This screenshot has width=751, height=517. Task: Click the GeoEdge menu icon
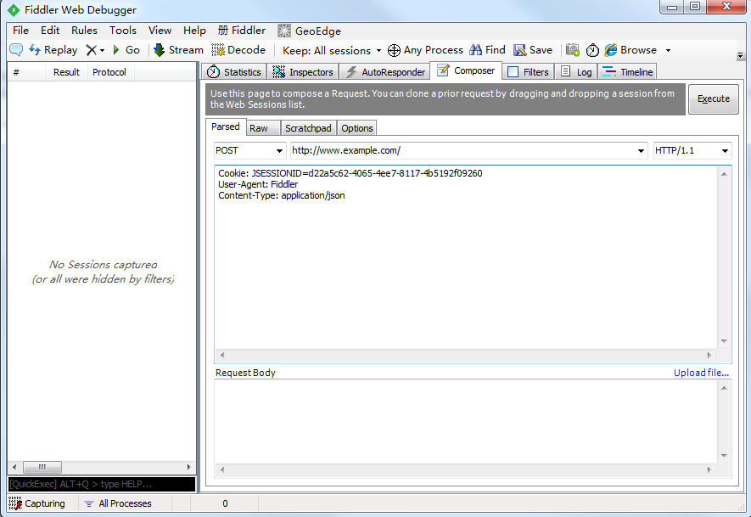(x=284, y=31)
